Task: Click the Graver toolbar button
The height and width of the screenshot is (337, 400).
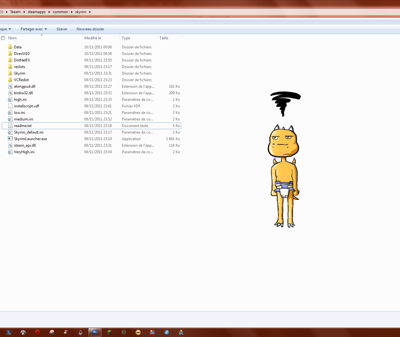Action: pyautogui.click(x=62, y=29)
